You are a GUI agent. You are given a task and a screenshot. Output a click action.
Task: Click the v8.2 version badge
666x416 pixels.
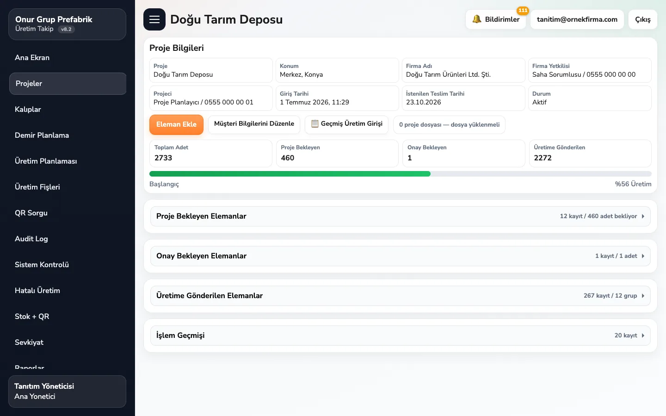point(66,29)
